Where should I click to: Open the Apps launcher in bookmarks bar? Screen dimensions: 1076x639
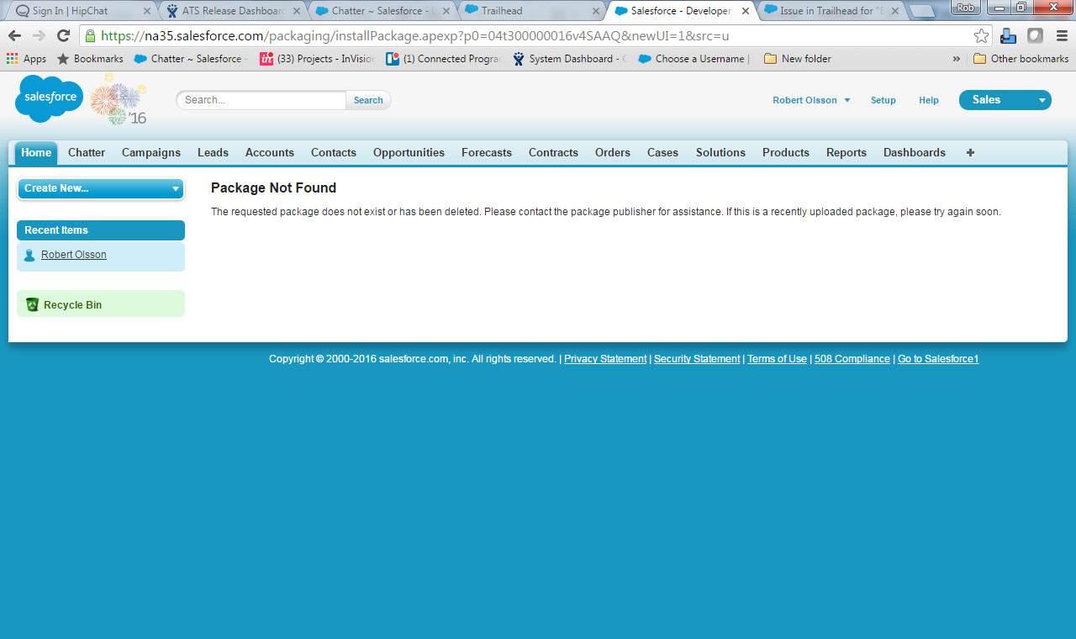click(26, 59)
